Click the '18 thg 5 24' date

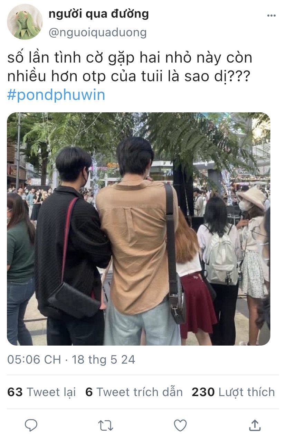point(103,359)
